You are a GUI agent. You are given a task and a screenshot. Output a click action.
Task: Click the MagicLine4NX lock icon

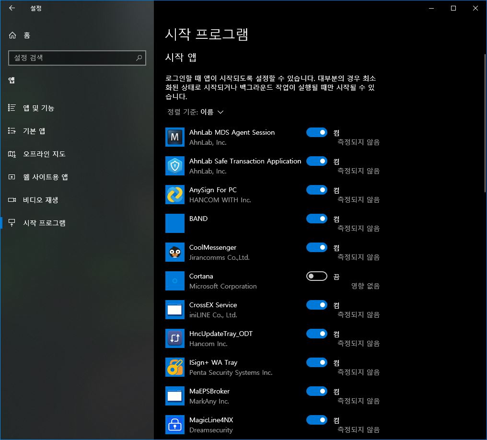tap(175, 425)
